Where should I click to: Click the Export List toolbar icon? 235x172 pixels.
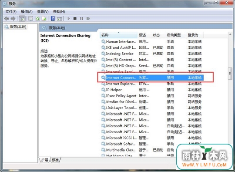pyautogui.click(x=44, y=19)
